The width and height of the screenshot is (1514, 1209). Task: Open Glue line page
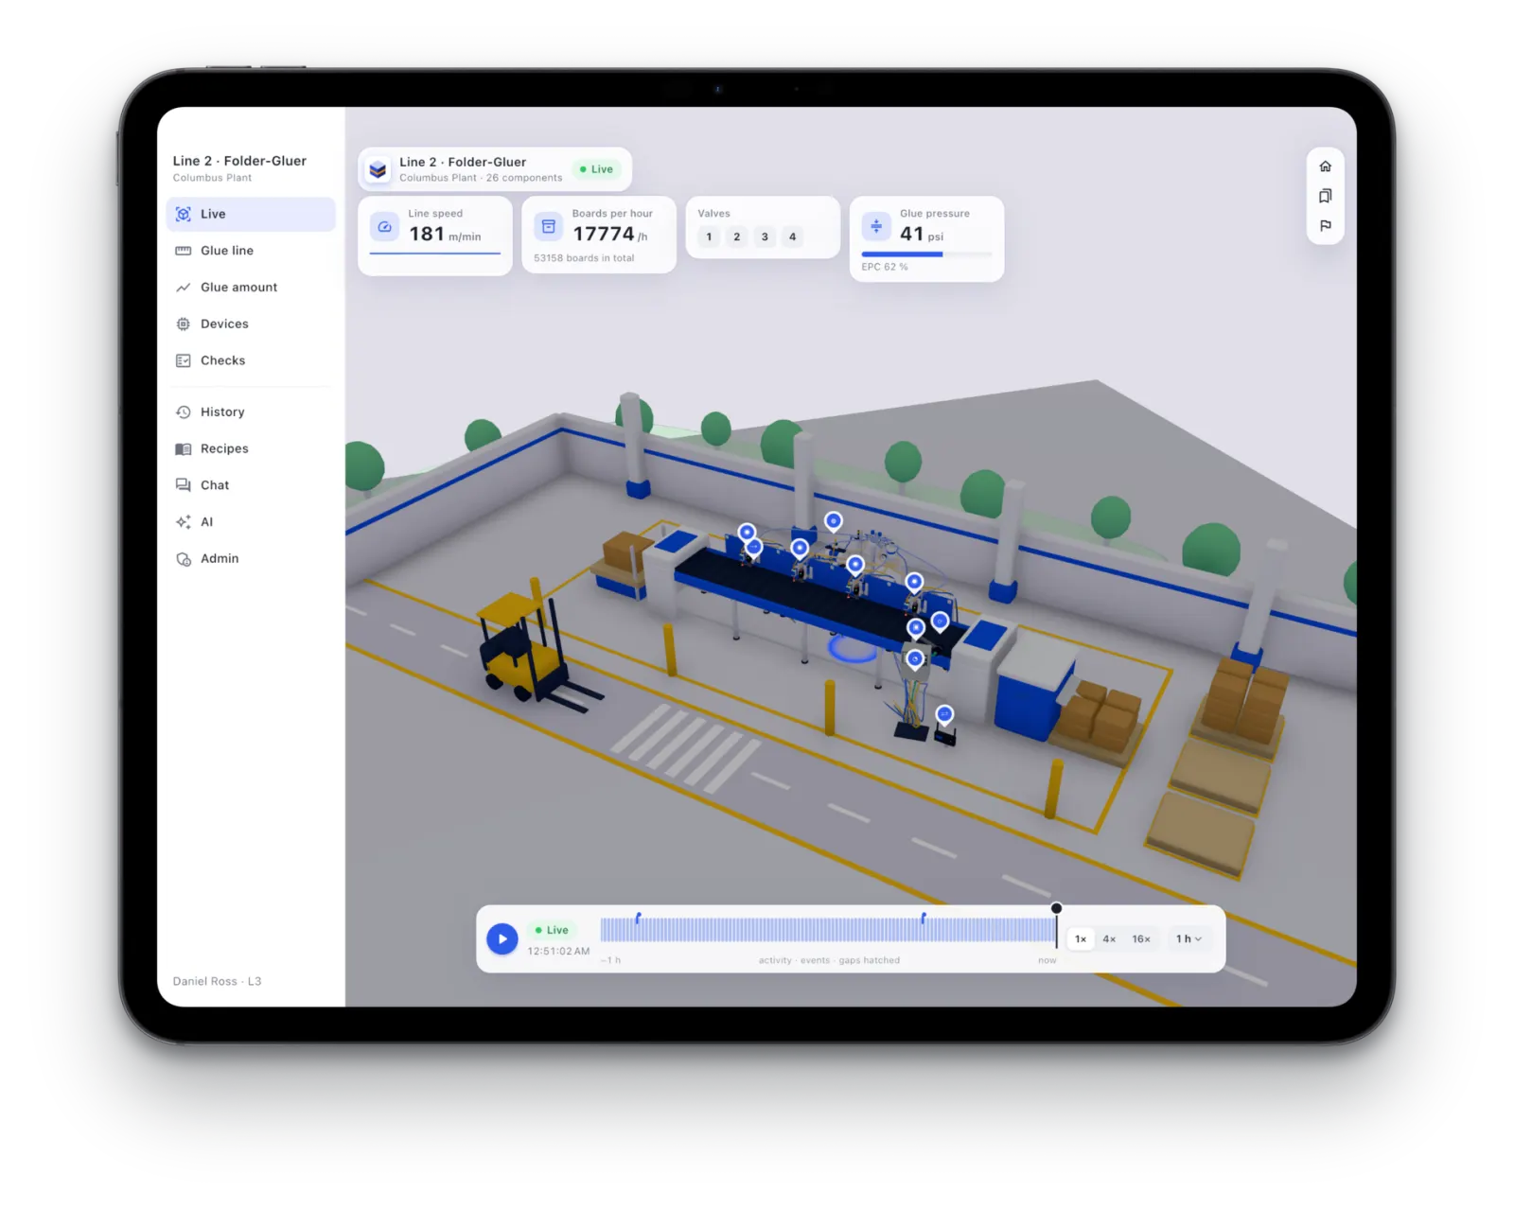(250, 251)
